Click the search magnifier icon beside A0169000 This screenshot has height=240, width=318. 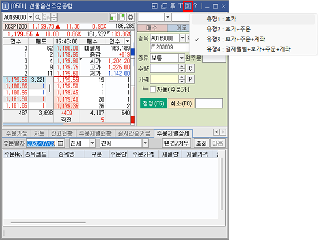[37, 17]
